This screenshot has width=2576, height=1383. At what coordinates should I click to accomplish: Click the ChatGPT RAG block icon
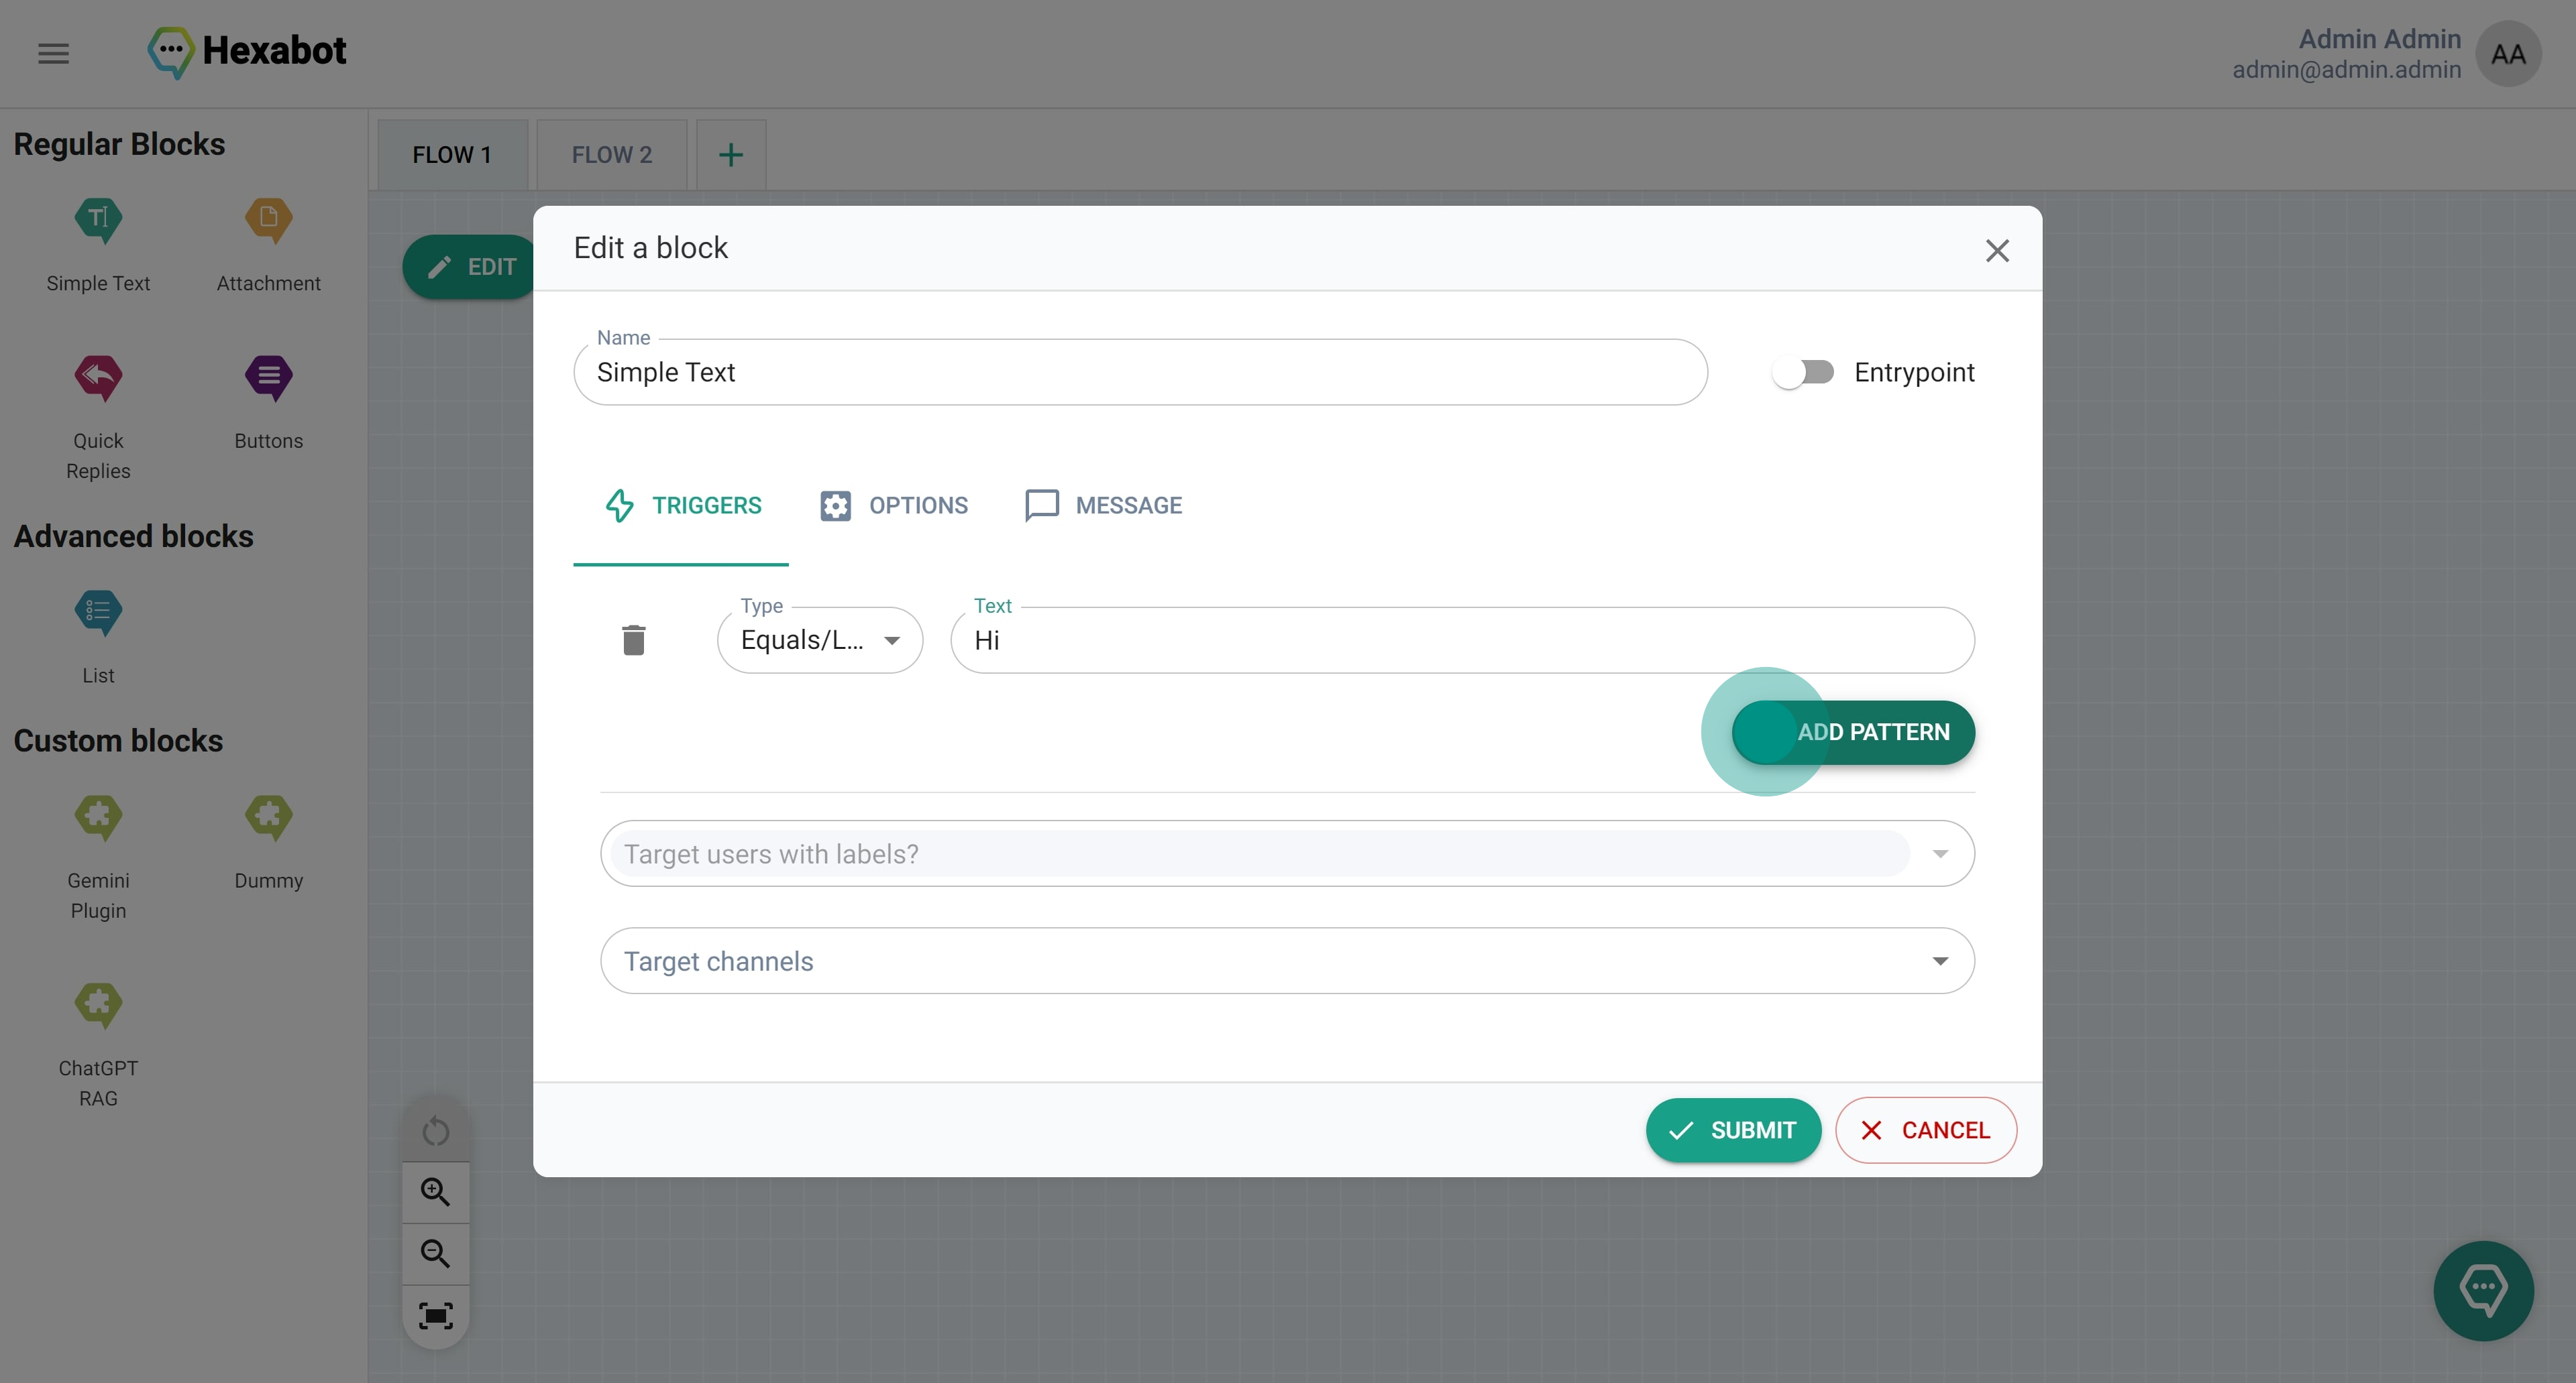(98, 1006)
